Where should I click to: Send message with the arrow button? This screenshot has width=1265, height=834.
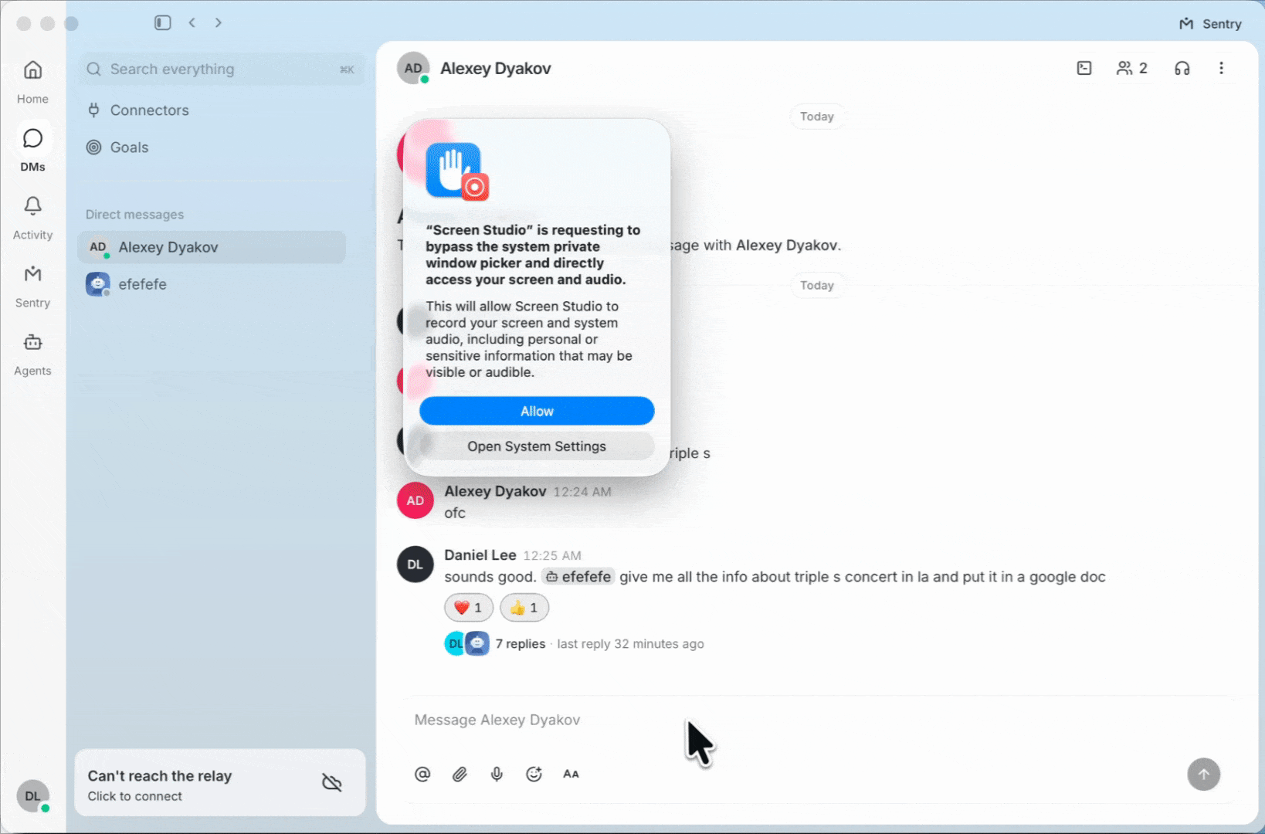(1203, 774)
